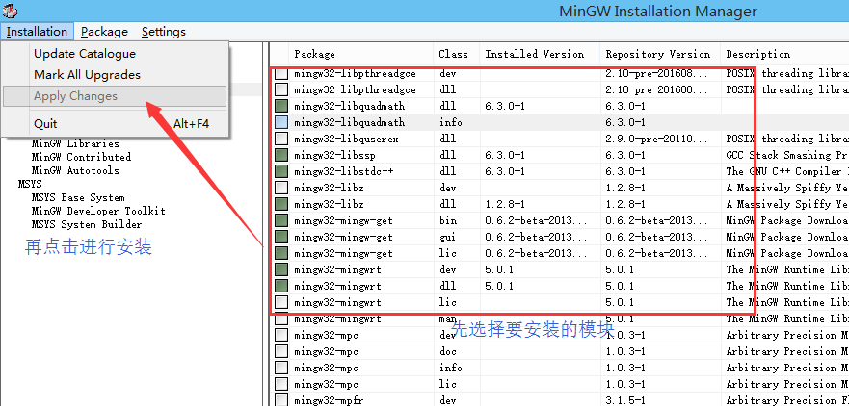
Task: Click installed marker for mingw32-libz dll
Action: 281,204
